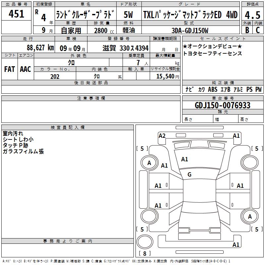Select the overall score 4.5

pyautogui.click(x=252, y=15)
